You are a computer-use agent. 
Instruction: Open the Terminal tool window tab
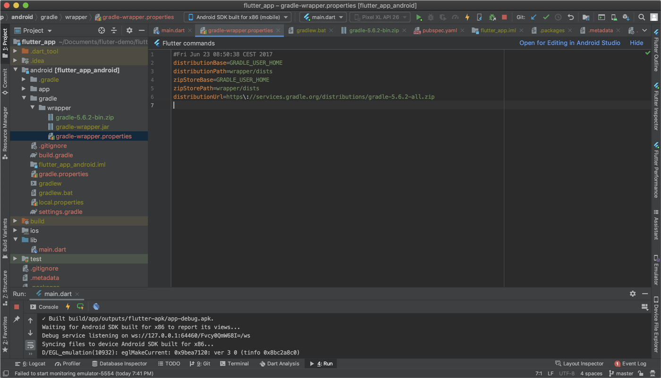(x=234, y=363)
